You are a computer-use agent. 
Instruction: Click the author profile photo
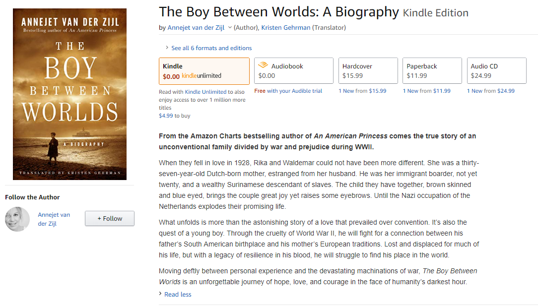[x=17, y=219]
